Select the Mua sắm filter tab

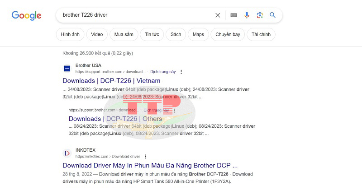(124, 35)
